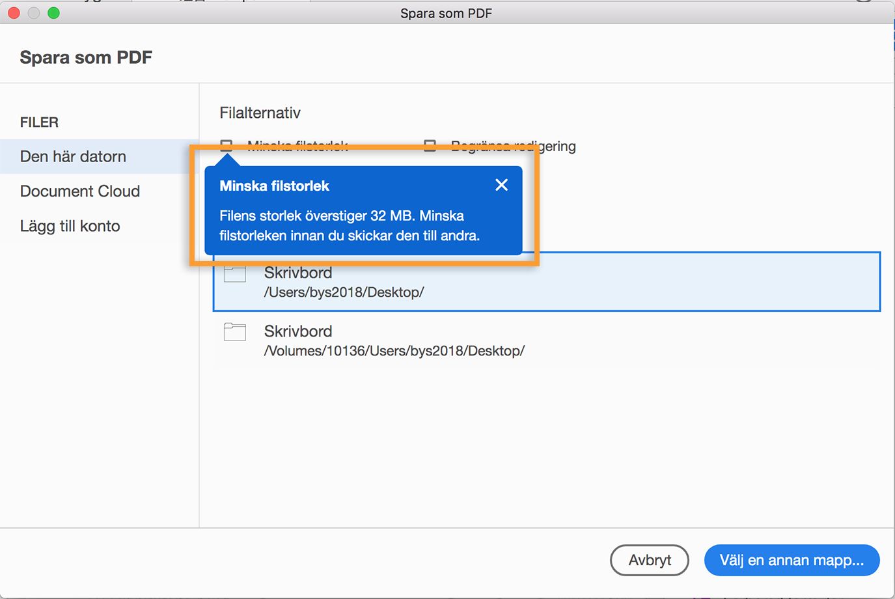The height and width of the screenshot is (599, 895).
Task: Click the first Skrivbord folder icon
Action: tap(235, 274)
